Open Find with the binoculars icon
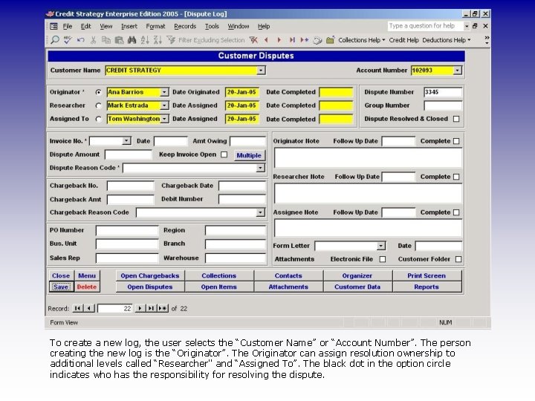 (132, 40)
